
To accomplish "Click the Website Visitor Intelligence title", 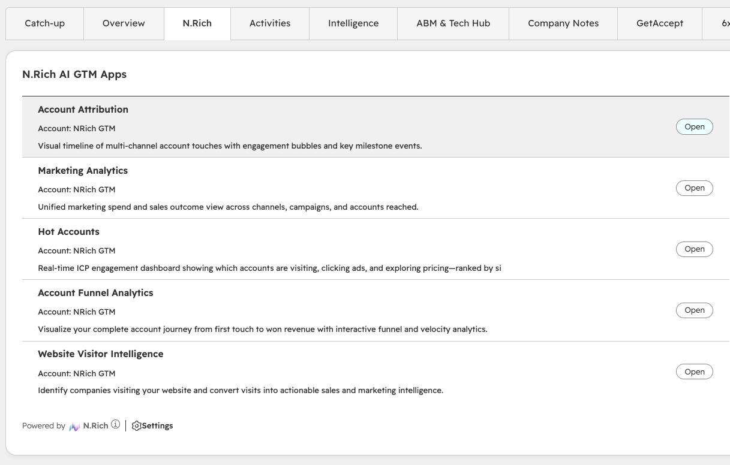I will tap(101, 354).
